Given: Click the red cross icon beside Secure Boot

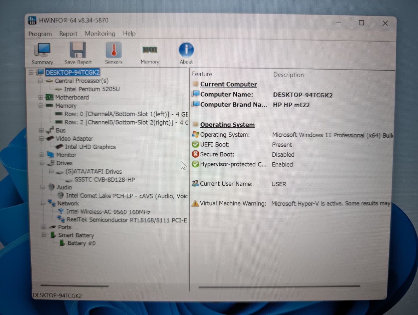Looking at the screenshot, I should coord(195,154).
